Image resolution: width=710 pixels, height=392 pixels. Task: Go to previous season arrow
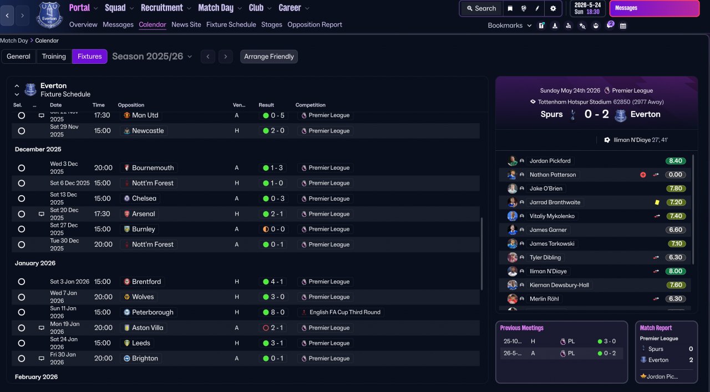[207, 57]
